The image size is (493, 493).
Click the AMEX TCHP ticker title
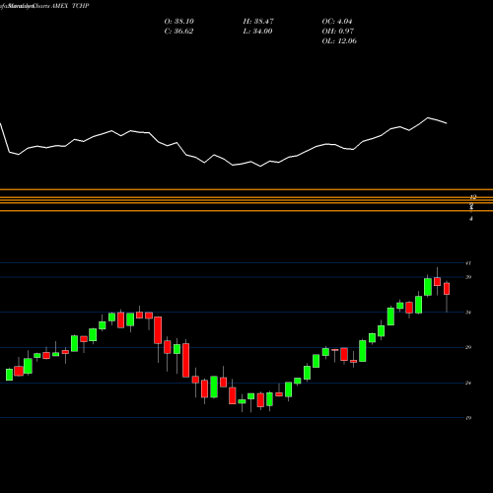pyautogui.click(x=70, y=6)
